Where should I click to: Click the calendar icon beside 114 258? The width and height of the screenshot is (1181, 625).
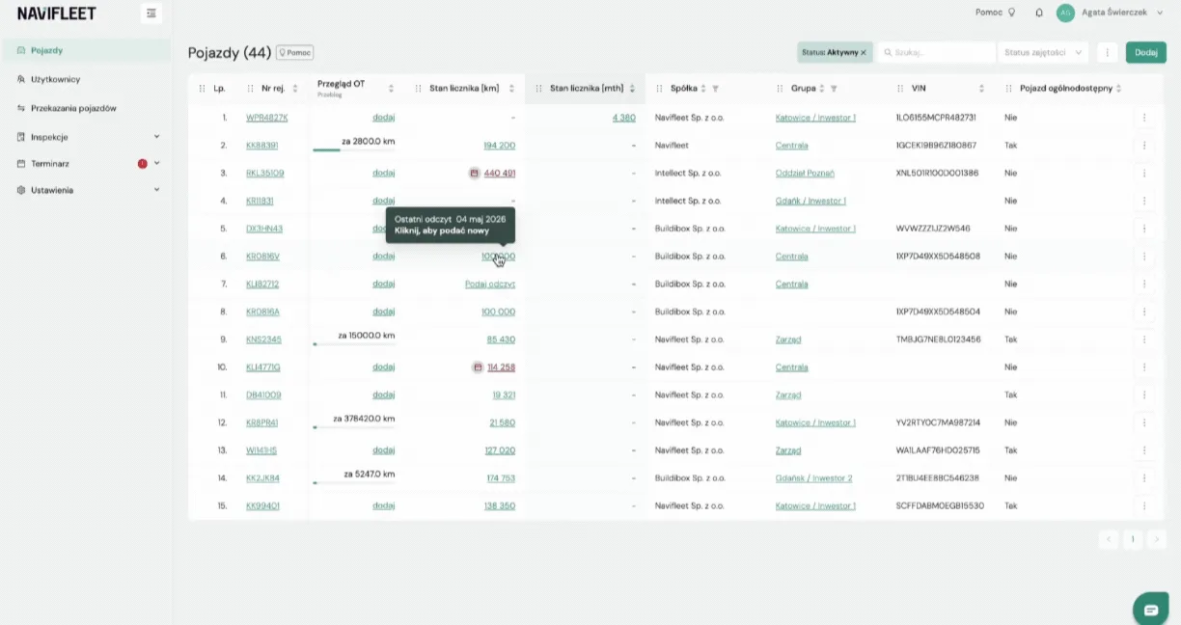point(478,367)
